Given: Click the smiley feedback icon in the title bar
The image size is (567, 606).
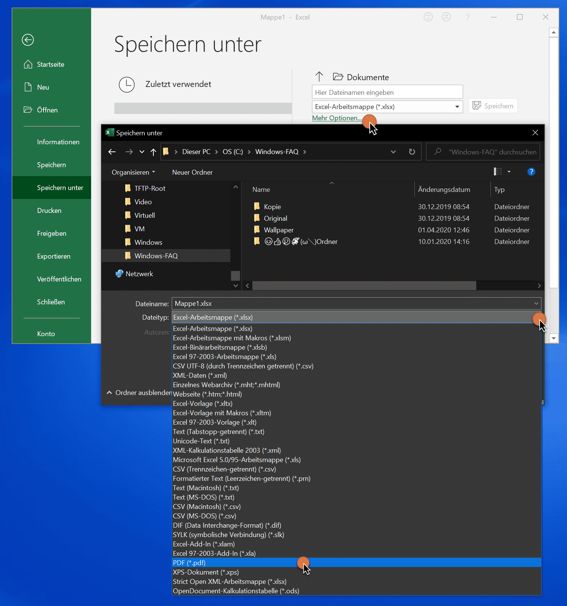Looking at the screenshot, I should 428,17.
